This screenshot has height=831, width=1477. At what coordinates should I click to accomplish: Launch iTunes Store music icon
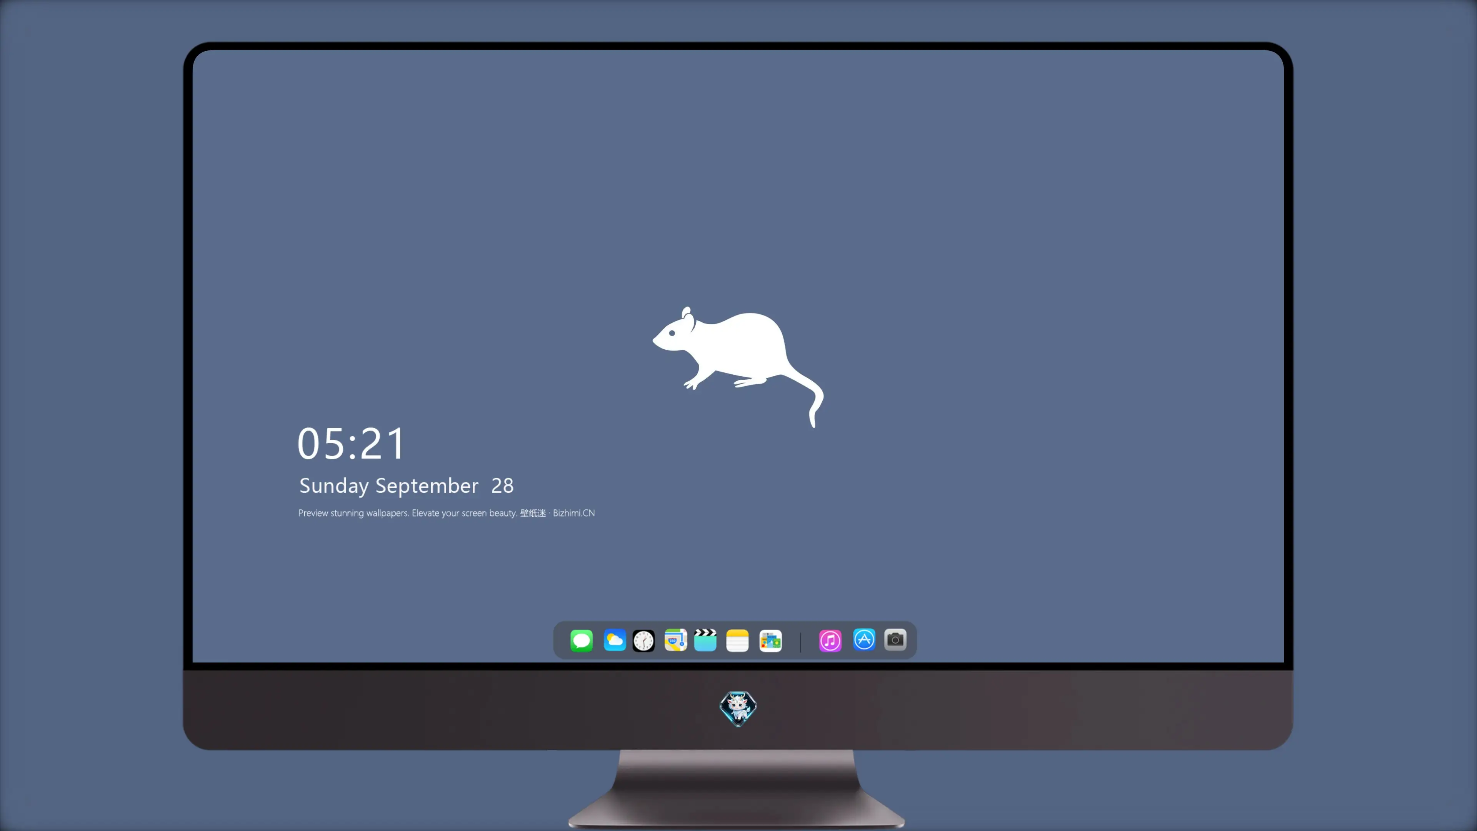pos(830,641)
